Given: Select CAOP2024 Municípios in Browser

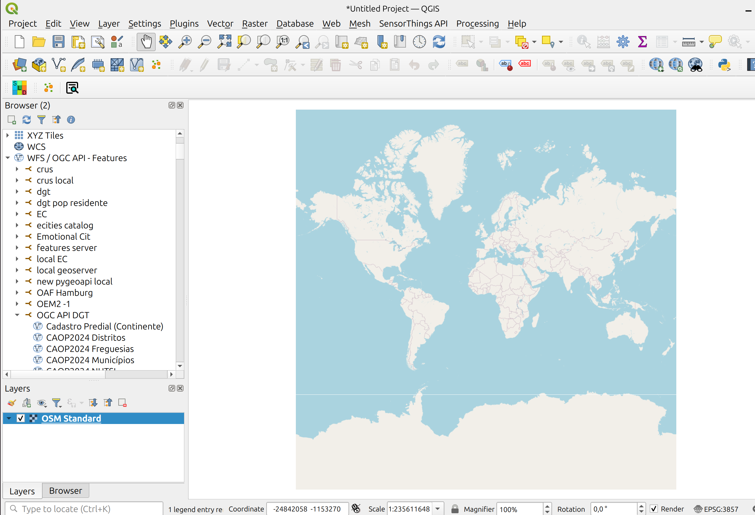Looking at the screenshot, I should coord(90,360).
